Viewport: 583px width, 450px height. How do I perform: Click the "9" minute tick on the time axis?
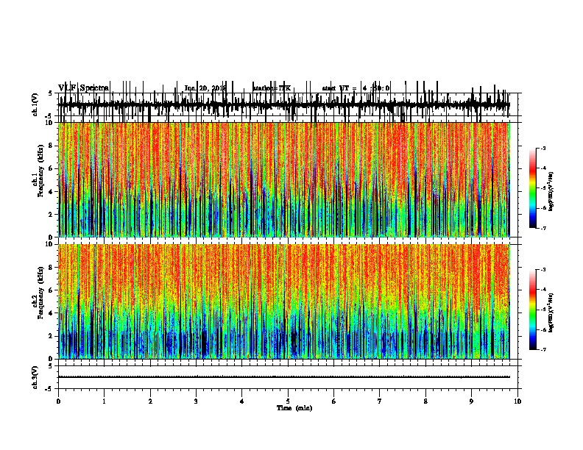click(471, 401)
